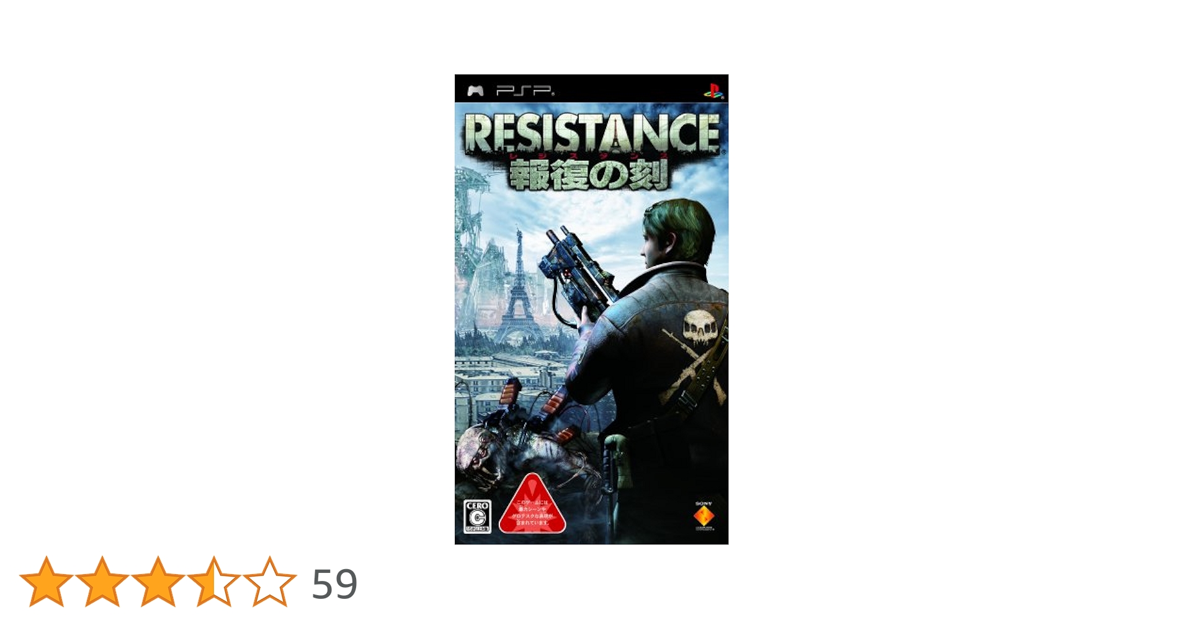Click the third rating star

coord(158,582)
